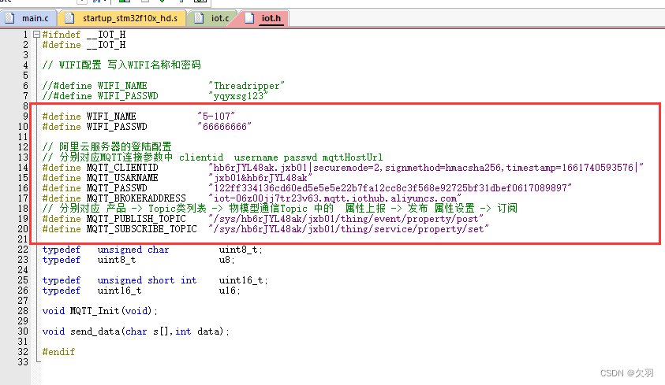Click the MQTT_PASSWD hash string

coord(390,188)
